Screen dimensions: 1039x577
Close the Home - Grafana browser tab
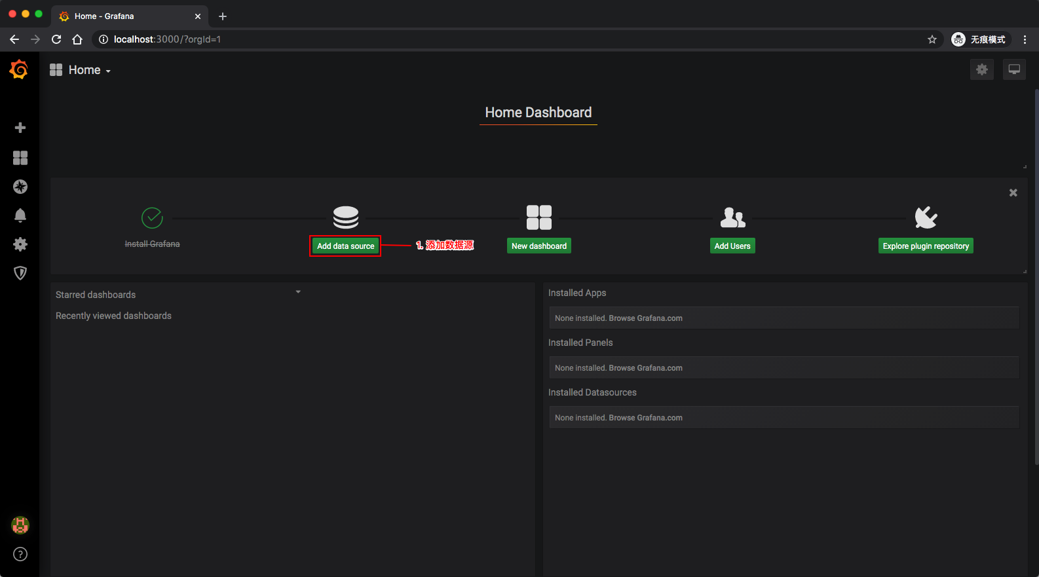(198, 16)
